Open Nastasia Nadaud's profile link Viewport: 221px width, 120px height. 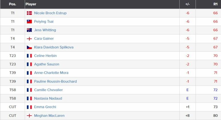tap(48, 98)
